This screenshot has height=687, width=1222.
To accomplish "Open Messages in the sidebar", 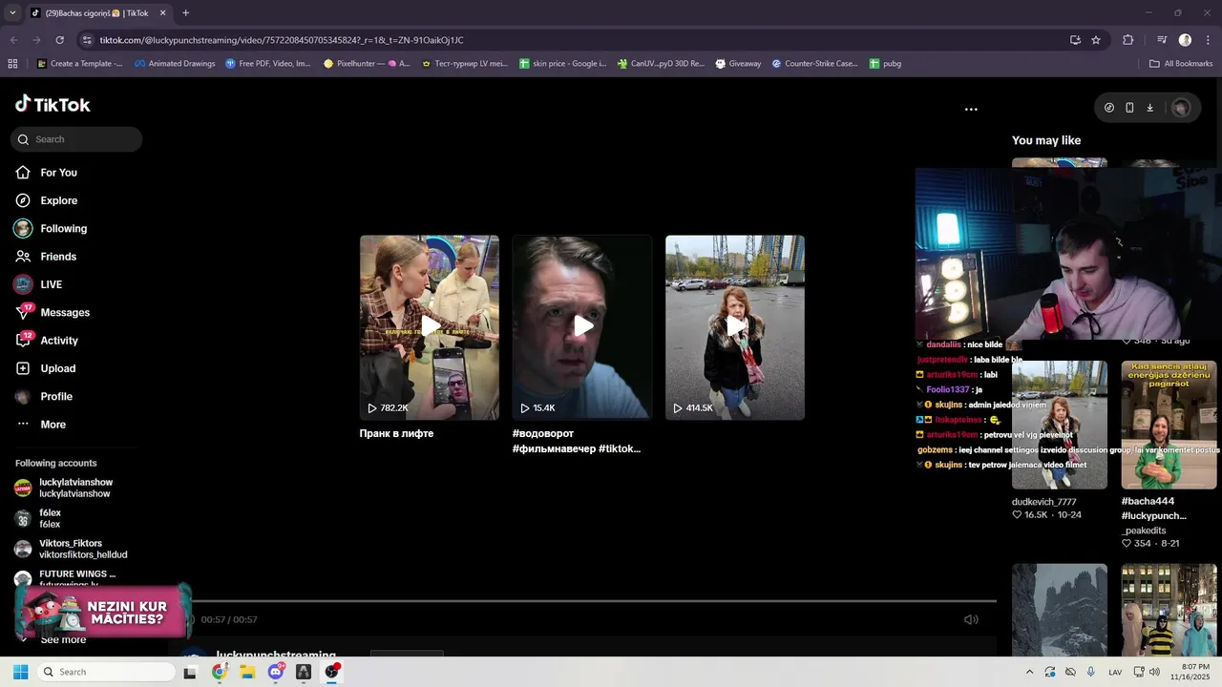I will click(x=65, y=313).
